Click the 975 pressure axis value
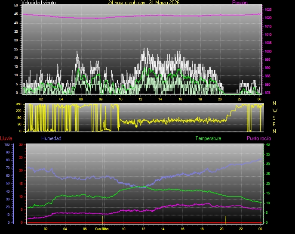 [268, 93]
